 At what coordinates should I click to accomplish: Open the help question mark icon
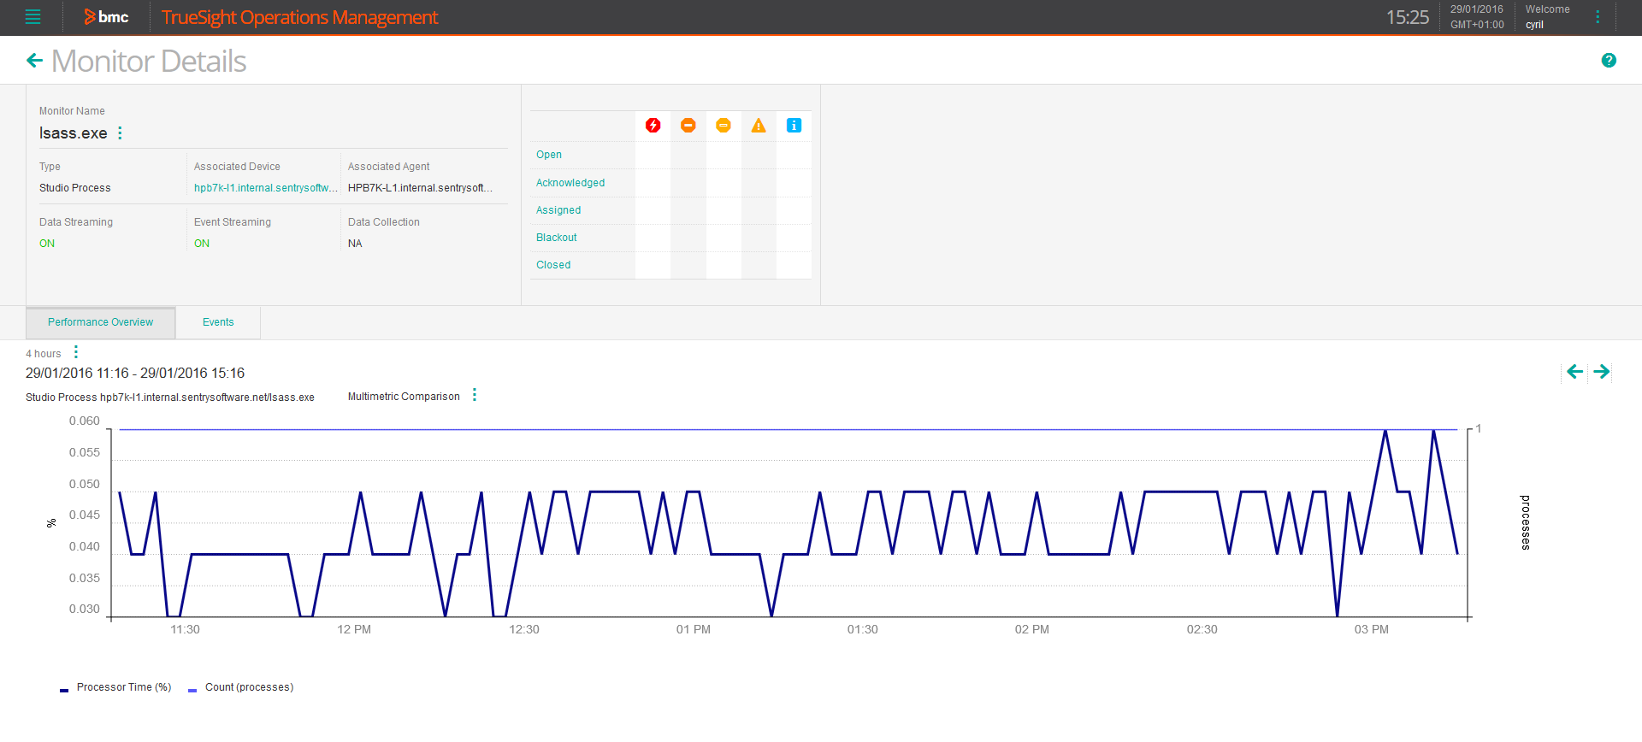[1609, 60]
